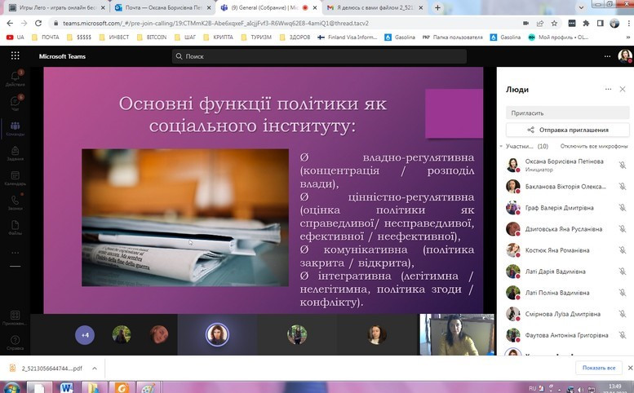Screen dimensions: 634x393
Task: Open Apps (Приложения) in the sidebar
Action: [x=15, y=318]
